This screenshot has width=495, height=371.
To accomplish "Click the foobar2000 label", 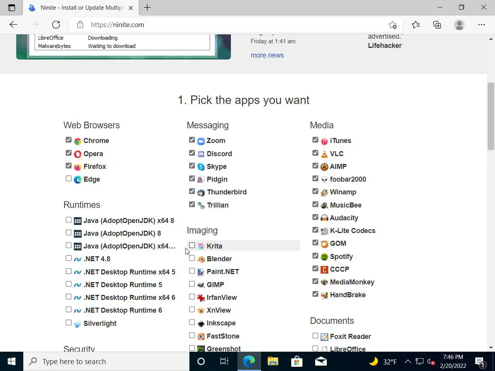I will (348, 179).
